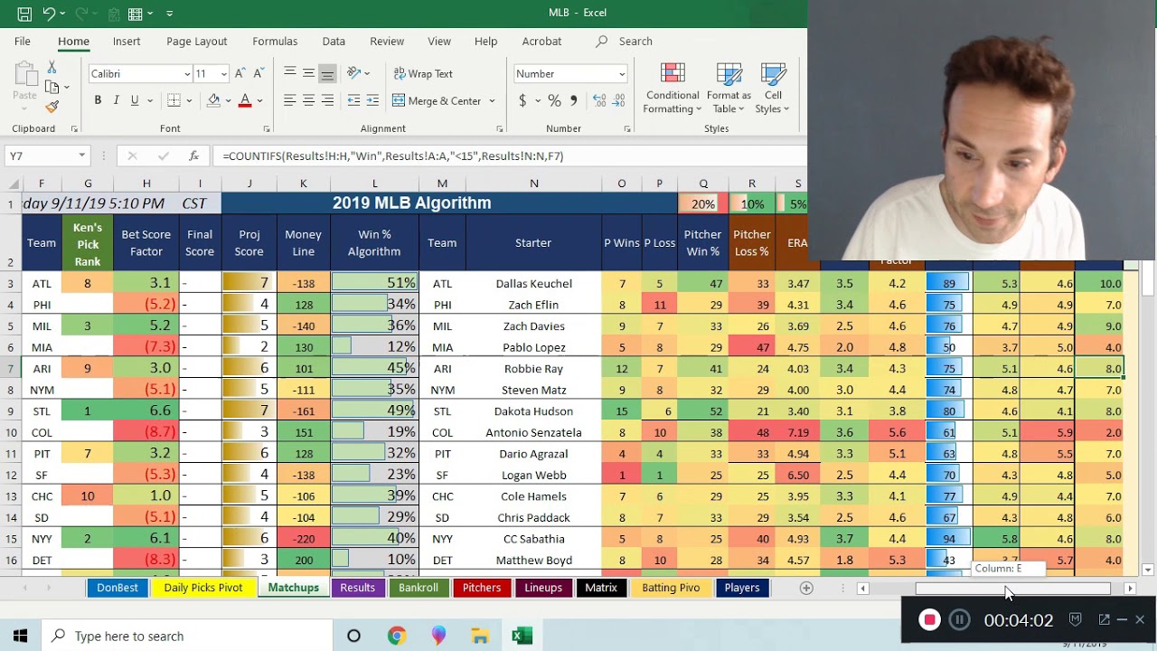Open the Borders dropdown arrow

tap(191, 100)
